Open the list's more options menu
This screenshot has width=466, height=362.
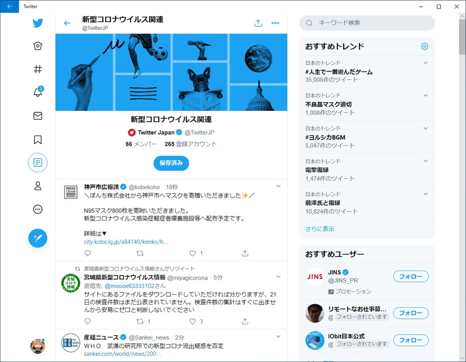click(275, 22)
